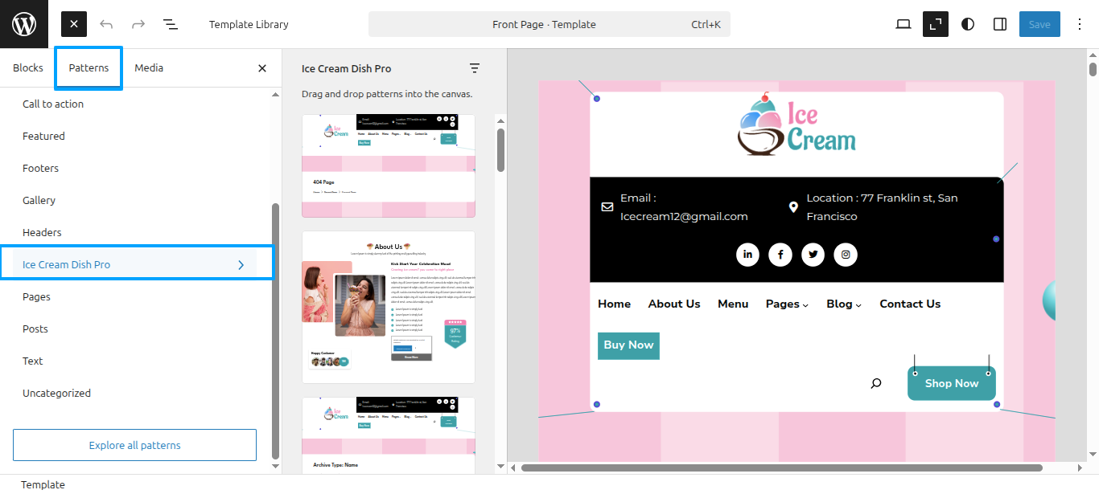This screenshot has width=1099, height=494.
Task: Open the LinkedIn social icon
Action: pyautogui.click(x=747, y=255)
